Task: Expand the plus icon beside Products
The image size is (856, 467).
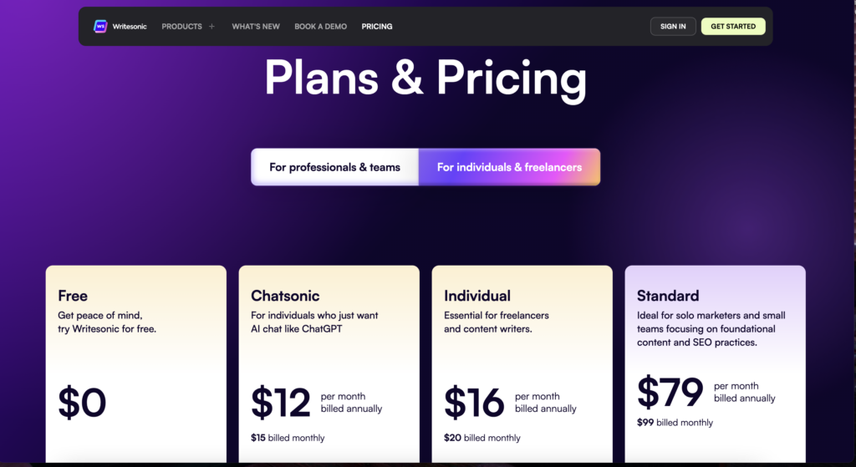Action: [211, 27]
